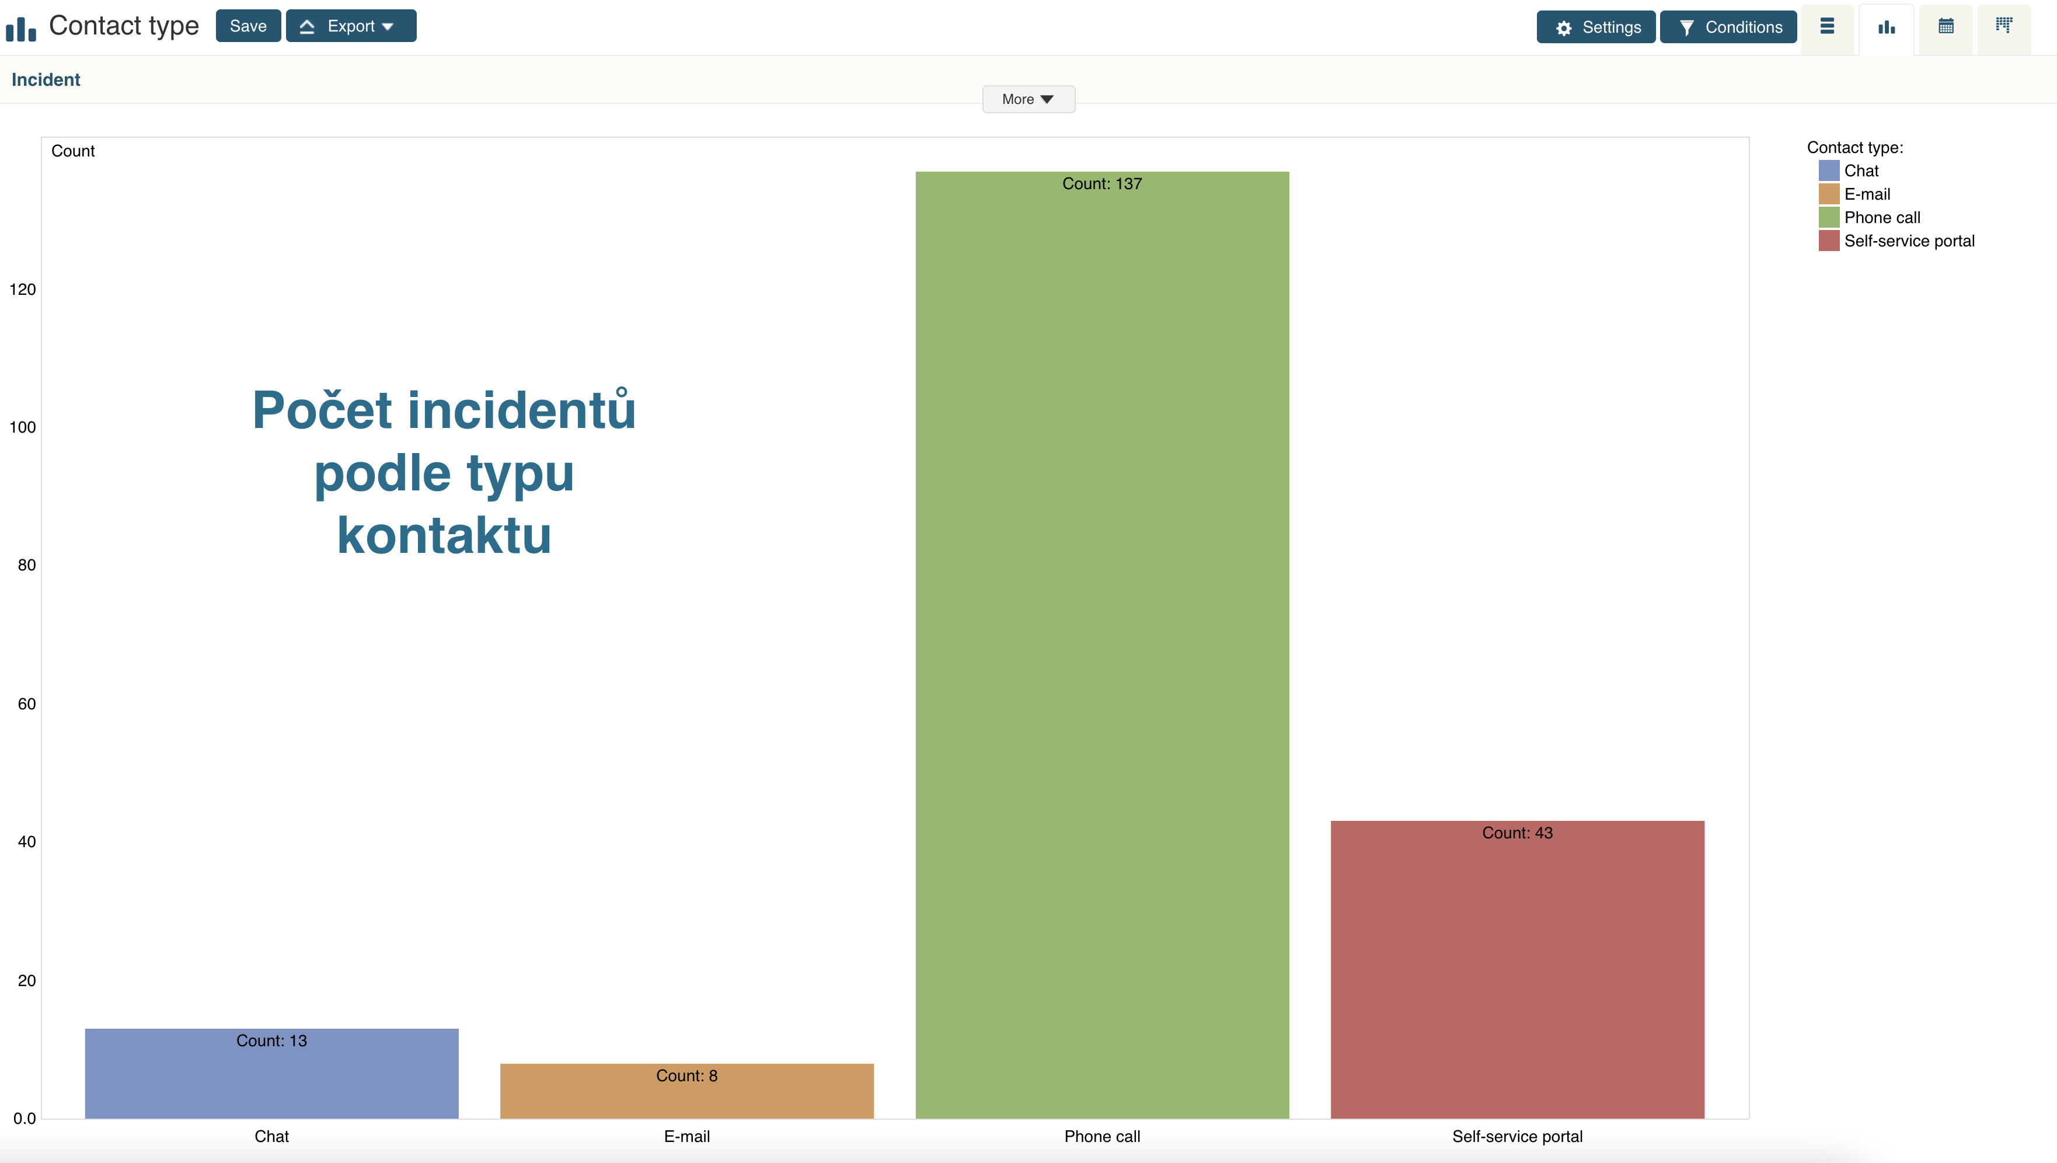Screen dimensions: 2057x1163
Task: Expand the More dropdown
Action: click(1028, 99)
